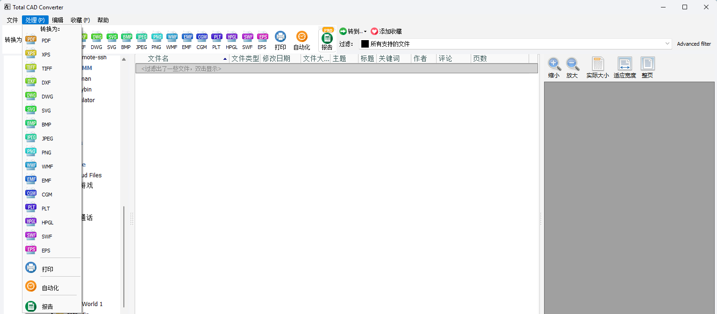
Task: Click the 实际大小 preview icon
Action: (x=598, y=68)
